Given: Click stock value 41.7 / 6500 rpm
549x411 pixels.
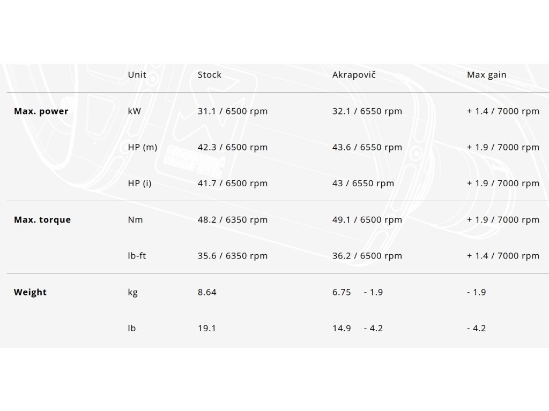Looking at the screenshot, I should (x=232, y=184).
